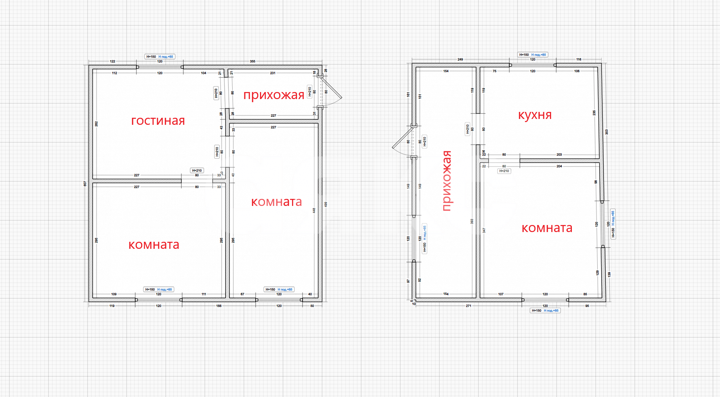Viewport: 720px width, 397px height.
Task: Select the 393 dimension in the right plan's hallway
Action: click(472, 221)
